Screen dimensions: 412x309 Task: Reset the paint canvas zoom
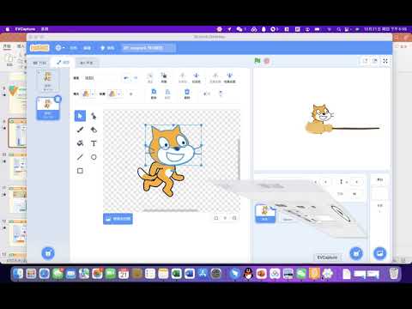pyautogui.click(x=225, y=218)
